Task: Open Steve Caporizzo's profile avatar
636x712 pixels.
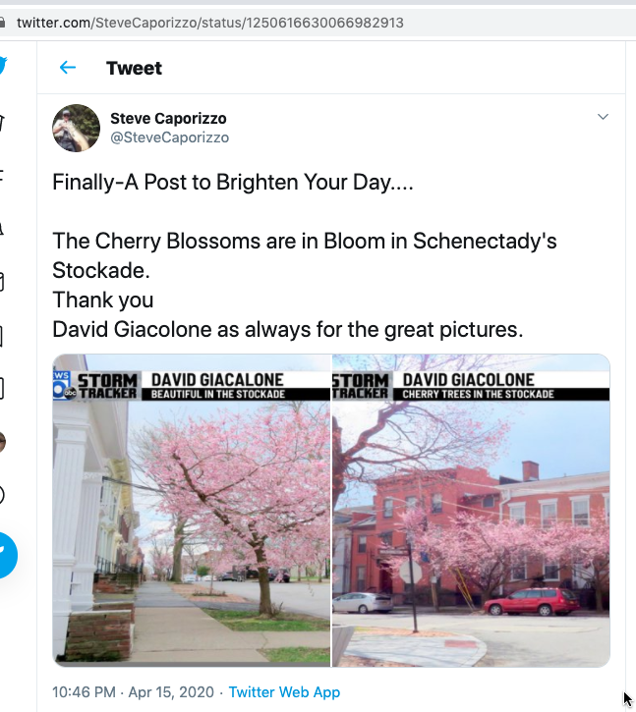Action: (76, 128)
